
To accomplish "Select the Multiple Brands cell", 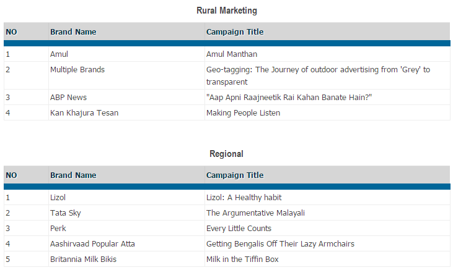I will coord(77,70).
